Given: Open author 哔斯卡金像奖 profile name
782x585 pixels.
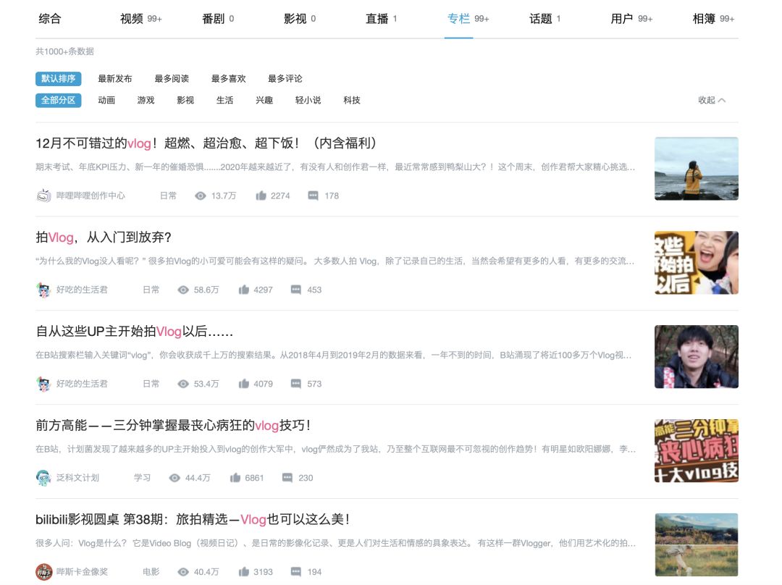Looking at the screenshot, I should click(83, 572).
